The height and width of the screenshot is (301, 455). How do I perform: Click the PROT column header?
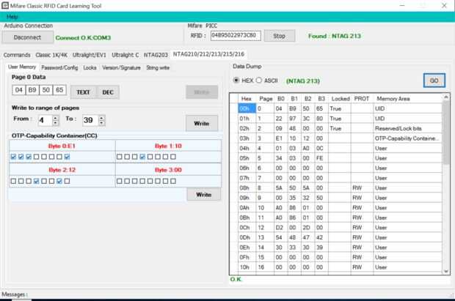point(362,98)
